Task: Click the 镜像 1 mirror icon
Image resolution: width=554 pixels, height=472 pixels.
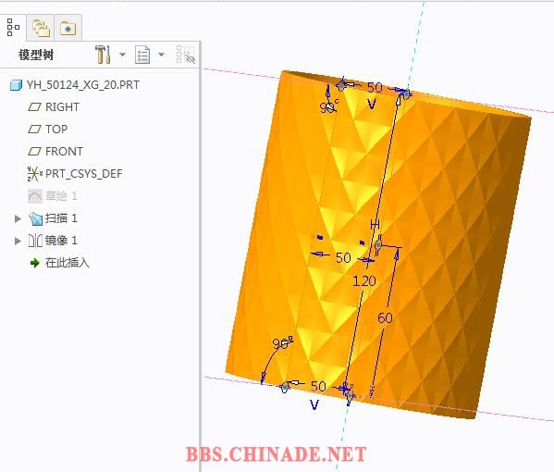Action: click(35, 241)
